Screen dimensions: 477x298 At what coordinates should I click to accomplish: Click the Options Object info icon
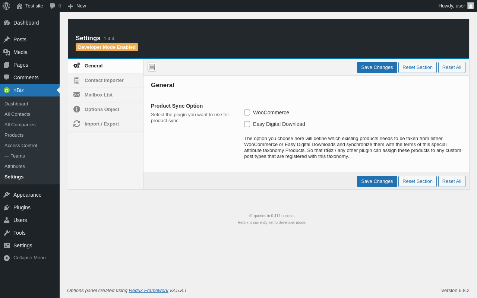77,109
